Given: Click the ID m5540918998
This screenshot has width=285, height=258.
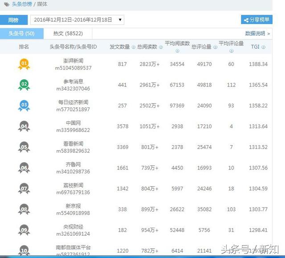Looking at the screenshot, I should click(x=73, y=213).
